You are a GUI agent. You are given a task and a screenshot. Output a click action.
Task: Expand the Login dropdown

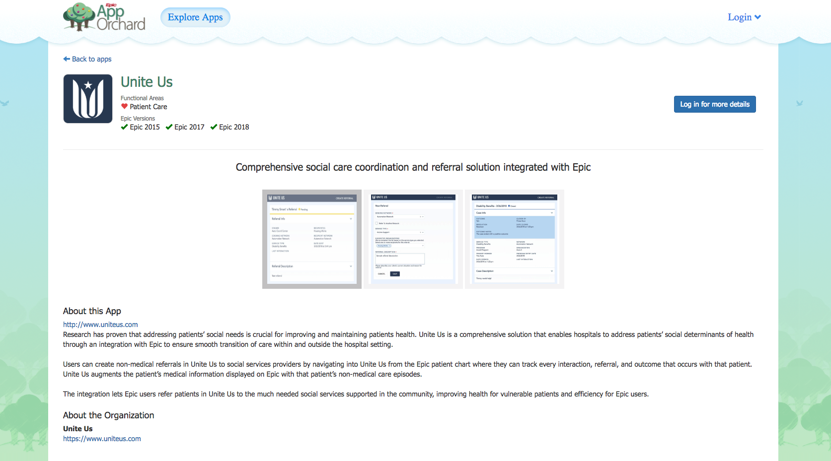(744, 17)
